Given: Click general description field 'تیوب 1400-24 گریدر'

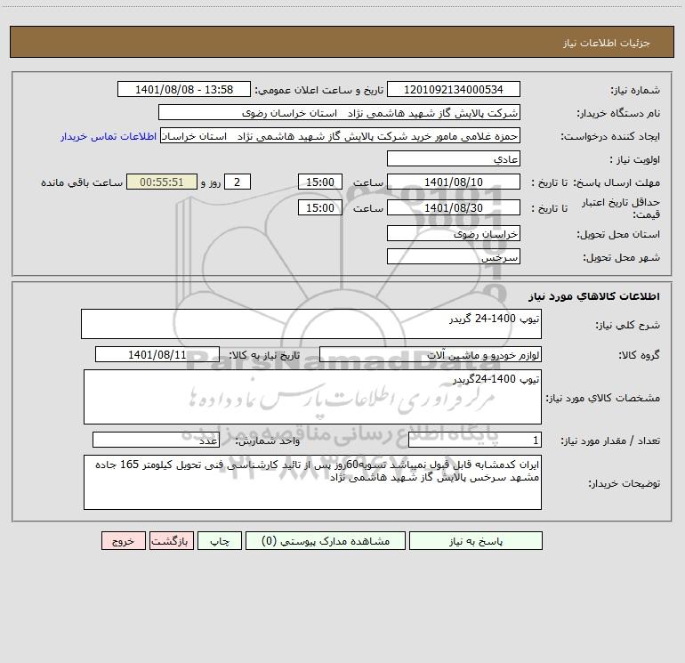Looking at the screenshot, I should pyautogui.click(x=311, y=324).
